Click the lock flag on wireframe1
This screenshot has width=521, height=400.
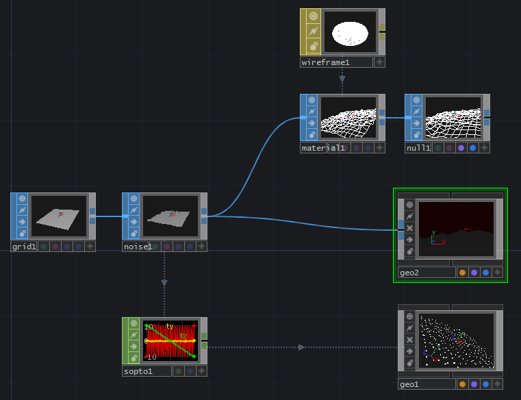coord(314,46)
